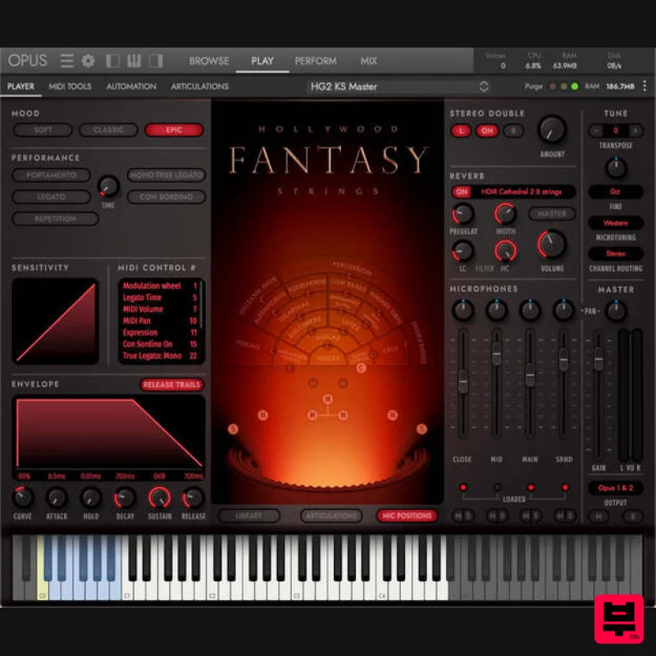The width and height of the screenshot is (656, 656).
Task: Click the LIBRARY view button
Action: coord(249,516)
